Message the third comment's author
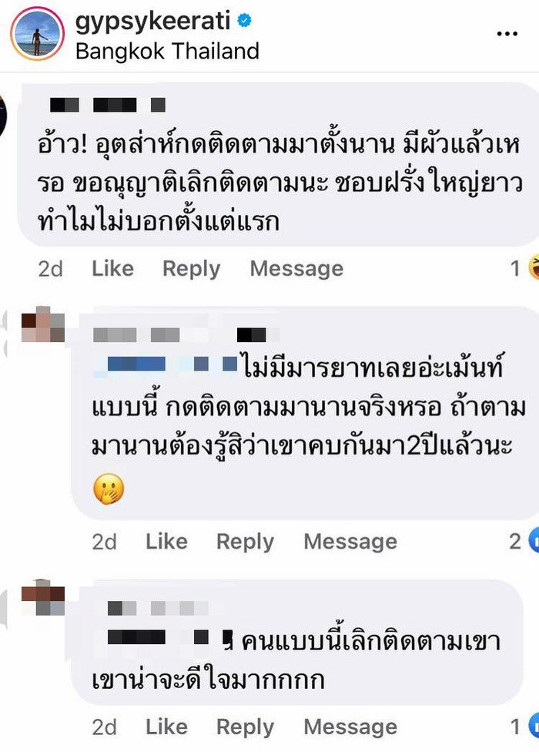The image size is (539, 752). (x=350, y=727)
